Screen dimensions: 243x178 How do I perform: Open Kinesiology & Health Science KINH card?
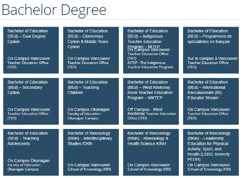[151, 152]
